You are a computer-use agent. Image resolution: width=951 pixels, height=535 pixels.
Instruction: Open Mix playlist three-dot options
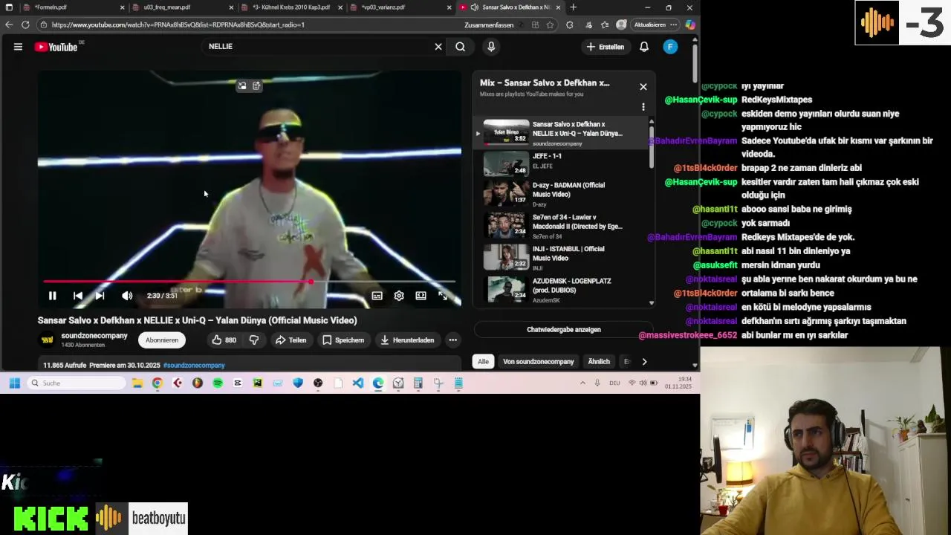[x=643, y=107]
